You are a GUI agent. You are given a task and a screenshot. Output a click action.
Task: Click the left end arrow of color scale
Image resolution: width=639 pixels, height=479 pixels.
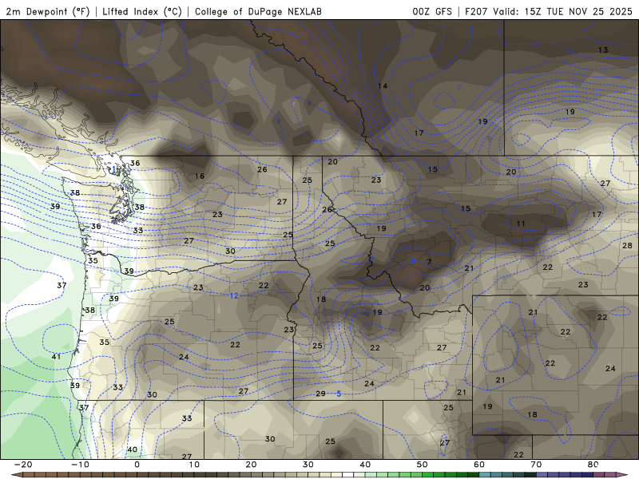point(16,475)
